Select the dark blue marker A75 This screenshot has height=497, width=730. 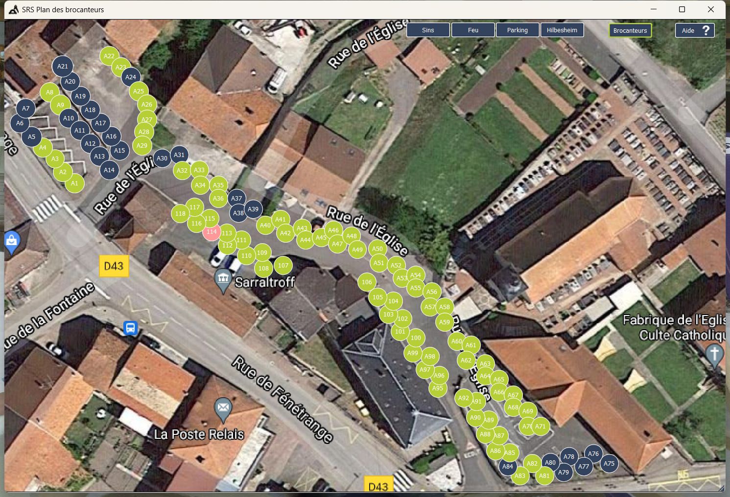(x=609, y=463)
